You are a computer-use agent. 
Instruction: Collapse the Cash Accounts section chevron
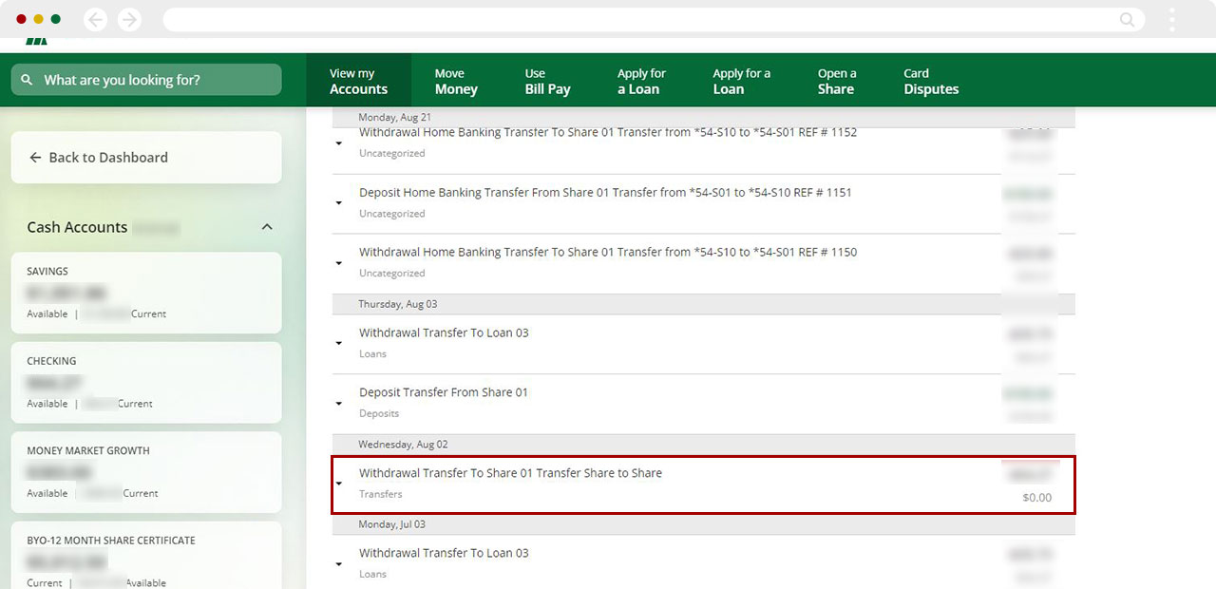tap(267, 227)
